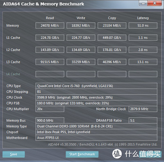Select the North Bridge Clock value
This screenshot has width=164, height=162.
143,109
